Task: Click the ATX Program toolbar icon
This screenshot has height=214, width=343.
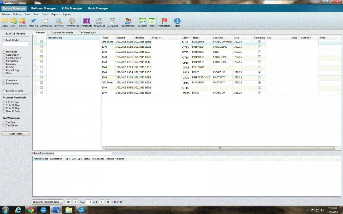Action: pos(143,21)
